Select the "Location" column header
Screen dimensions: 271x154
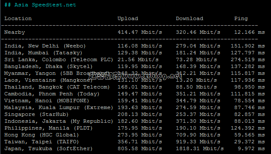click(18, 18)
